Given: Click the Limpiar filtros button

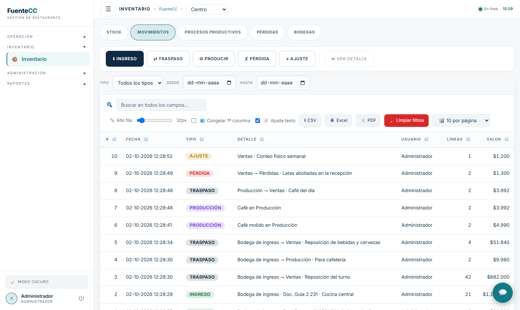Looking at the screenshot, I should (x=406, y=120).
